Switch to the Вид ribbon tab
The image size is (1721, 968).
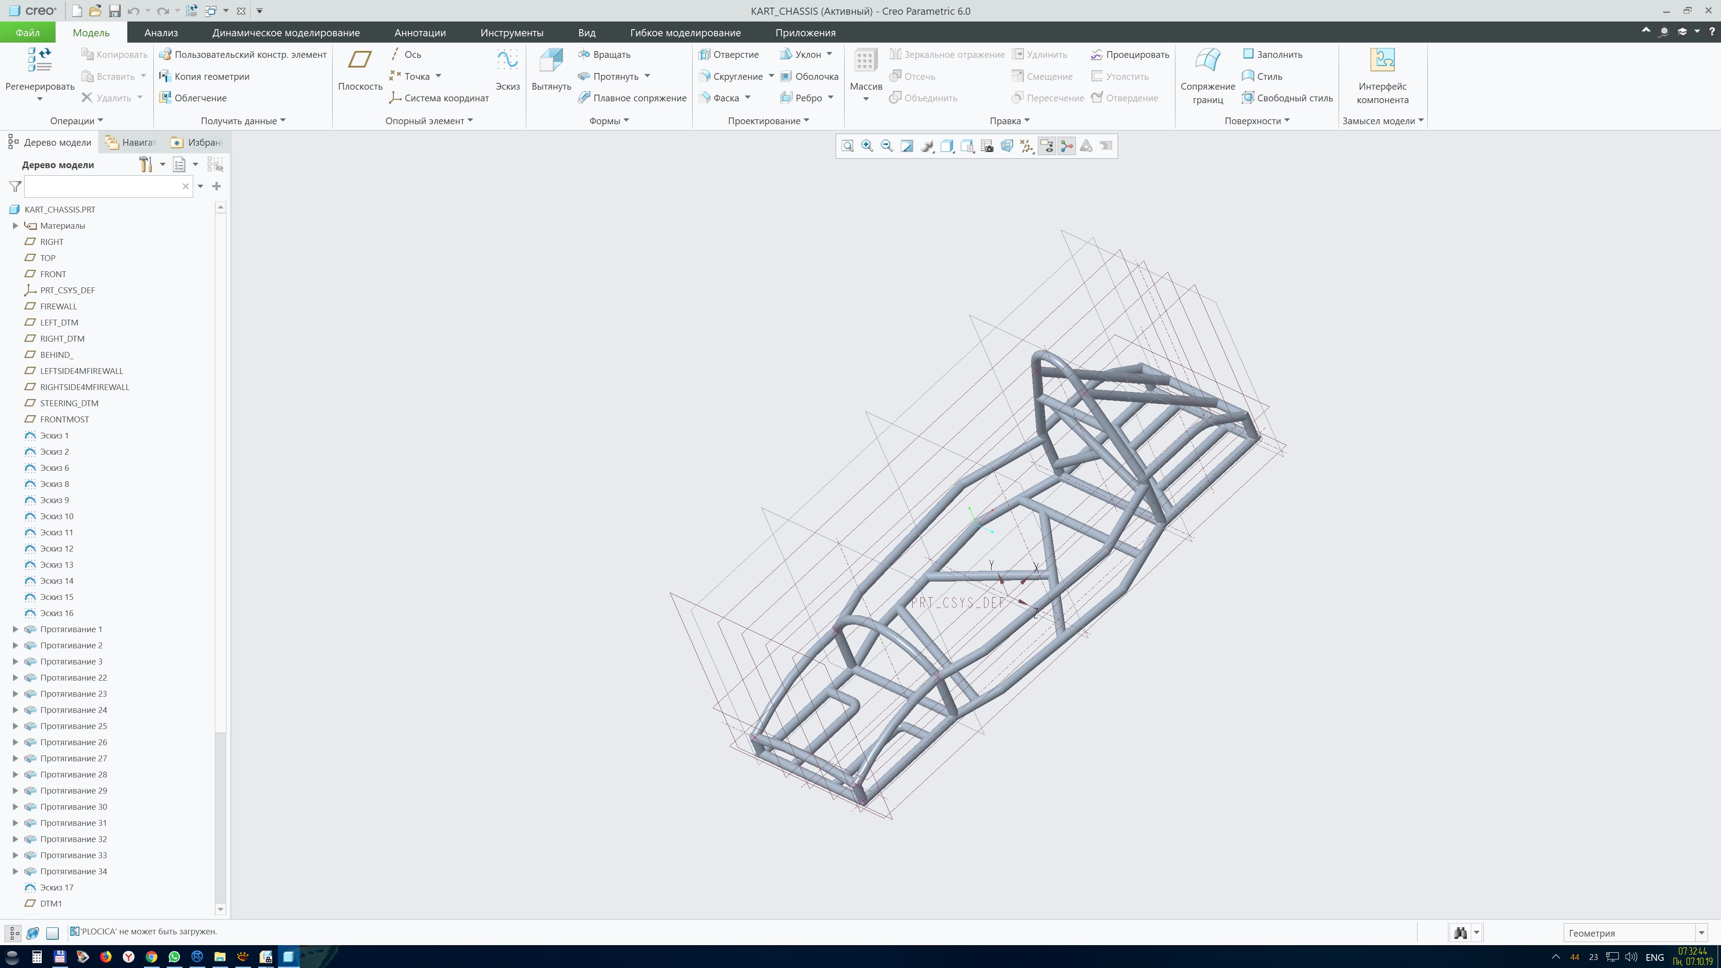(x=586, y=33)
